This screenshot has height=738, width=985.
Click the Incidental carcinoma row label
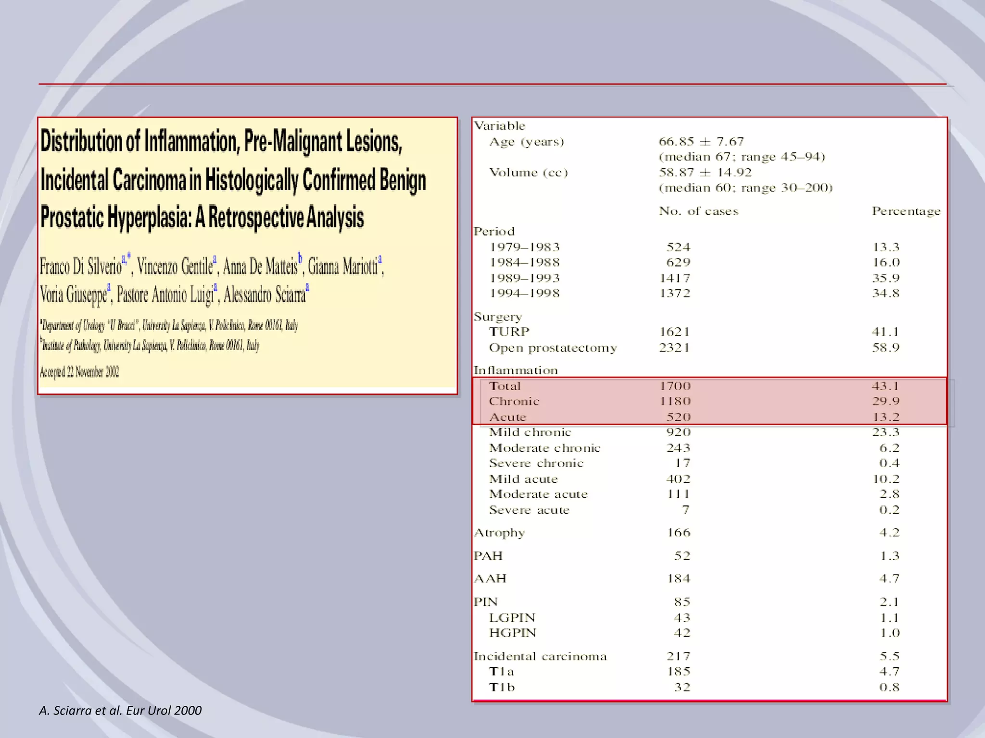point(540,656)
